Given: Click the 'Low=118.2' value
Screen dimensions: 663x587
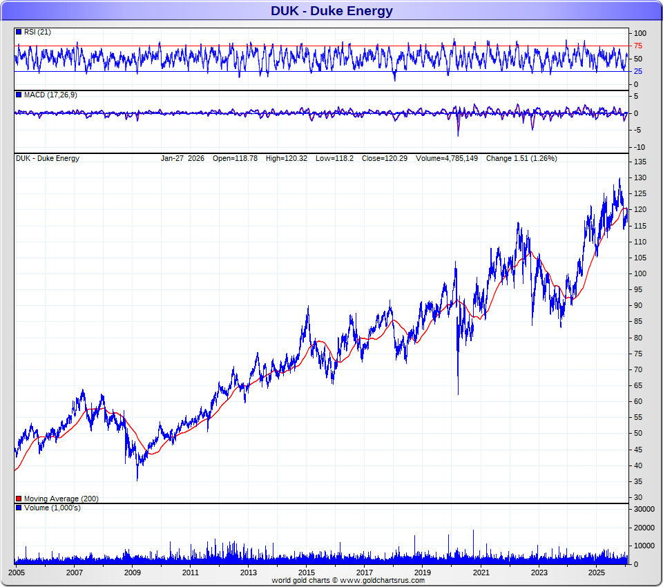Looking at the screenshot, I should pos(334,158).
